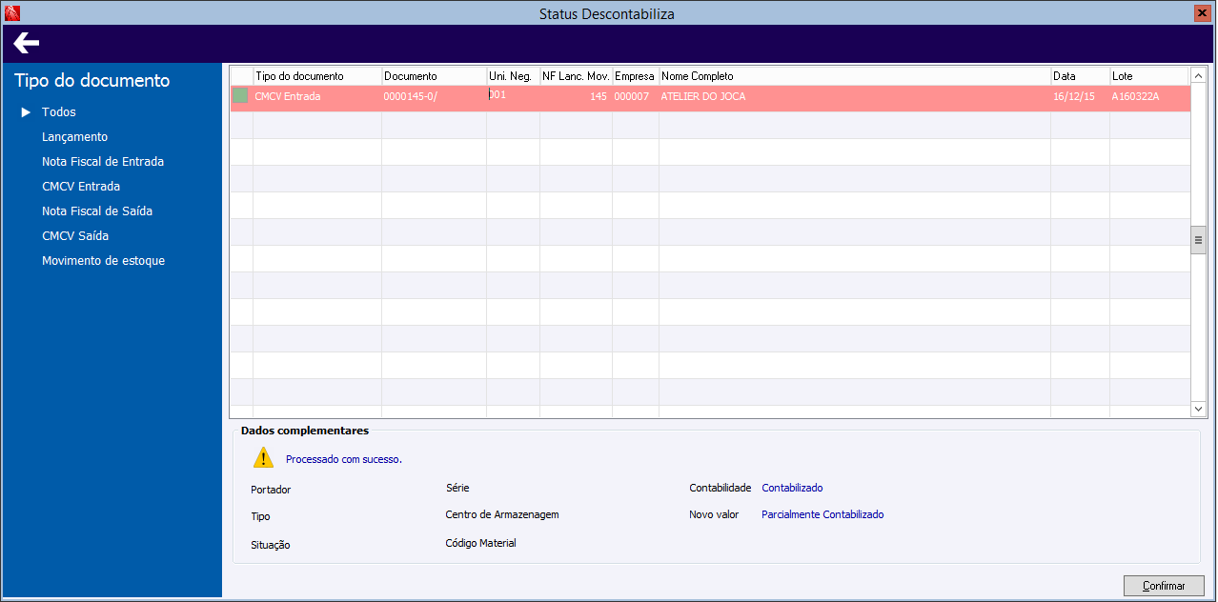The height and width of the screenshot is (602, 1218).
Task: Click the Empresa cell '000007'
Action: [635, 97]
